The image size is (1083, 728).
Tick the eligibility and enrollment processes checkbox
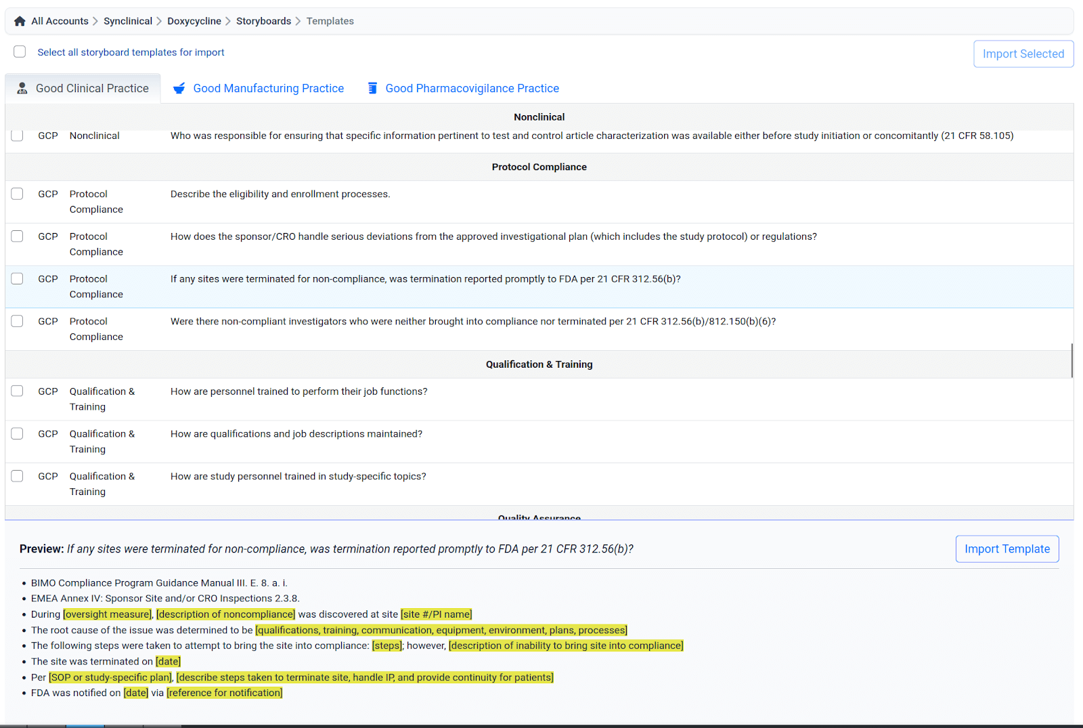(18, 194)
